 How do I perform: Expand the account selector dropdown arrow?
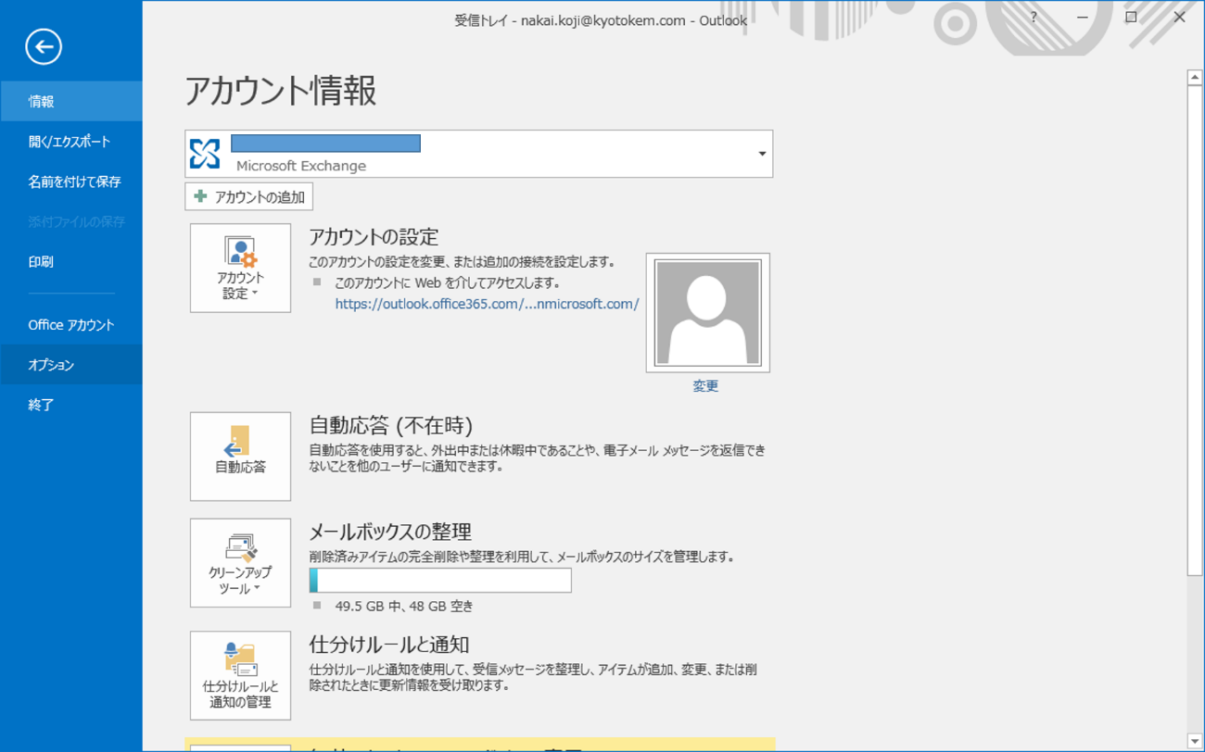tap(762, 154)
